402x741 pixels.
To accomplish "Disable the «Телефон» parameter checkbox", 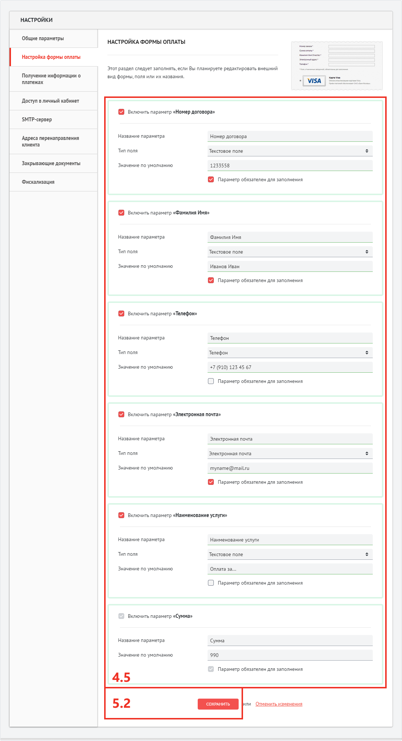I will [121, 313].
